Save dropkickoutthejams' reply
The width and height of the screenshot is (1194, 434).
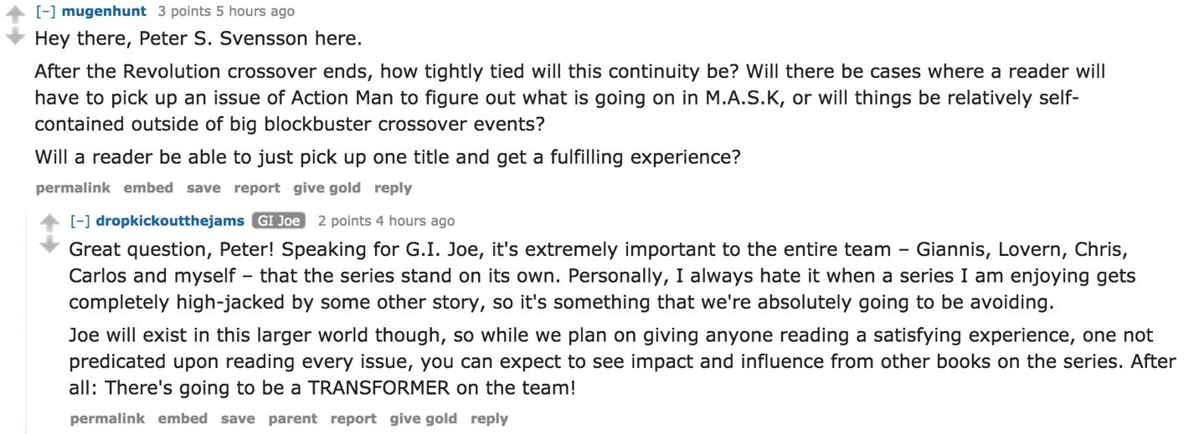click(238, 418)
